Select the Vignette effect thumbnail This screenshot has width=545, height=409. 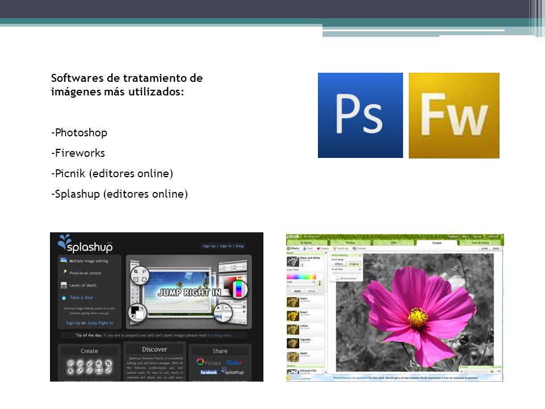point(293,343)
